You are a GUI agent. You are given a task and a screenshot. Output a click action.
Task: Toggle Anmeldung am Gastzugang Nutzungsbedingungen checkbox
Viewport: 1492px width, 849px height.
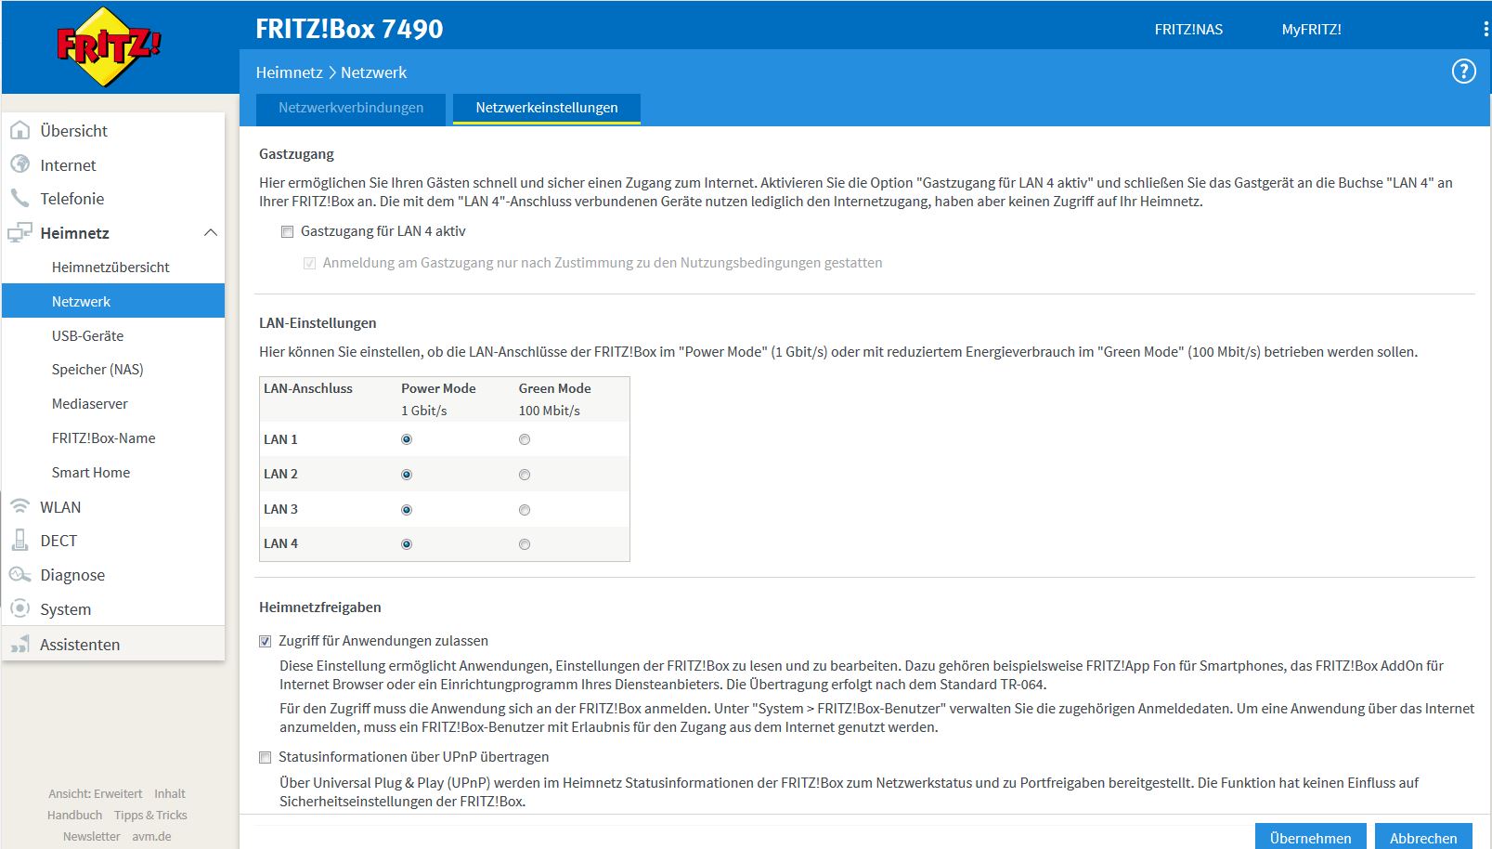[310, 264]
